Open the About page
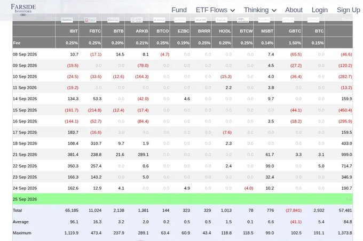 pyautogui.click(x=294, y=10)
